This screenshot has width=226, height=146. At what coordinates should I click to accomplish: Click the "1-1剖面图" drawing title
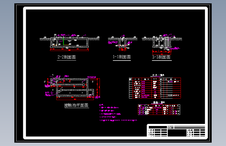pyautogui.click(x=122, y=57)
